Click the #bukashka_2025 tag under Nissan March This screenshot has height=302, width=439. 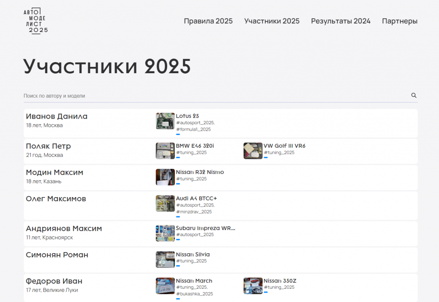coord(194,294)
